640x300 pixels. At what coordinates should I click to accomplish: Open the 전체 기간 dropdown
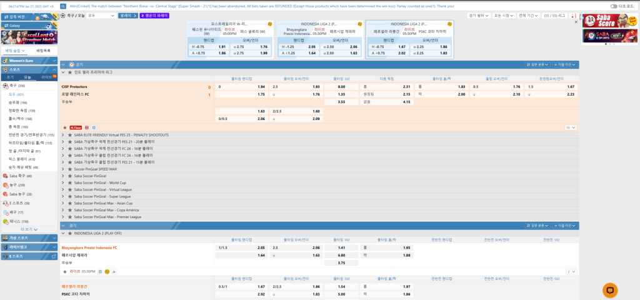point(528,16)
